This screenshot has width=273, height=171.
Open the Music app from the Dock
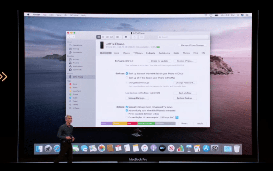click(144, 148)
